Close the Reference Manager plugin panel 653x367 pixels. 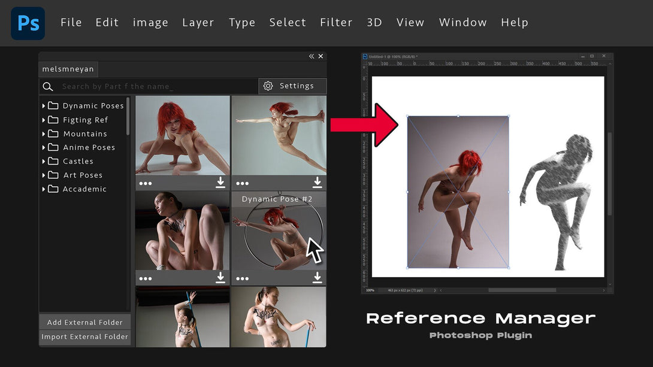coord(321,56)
